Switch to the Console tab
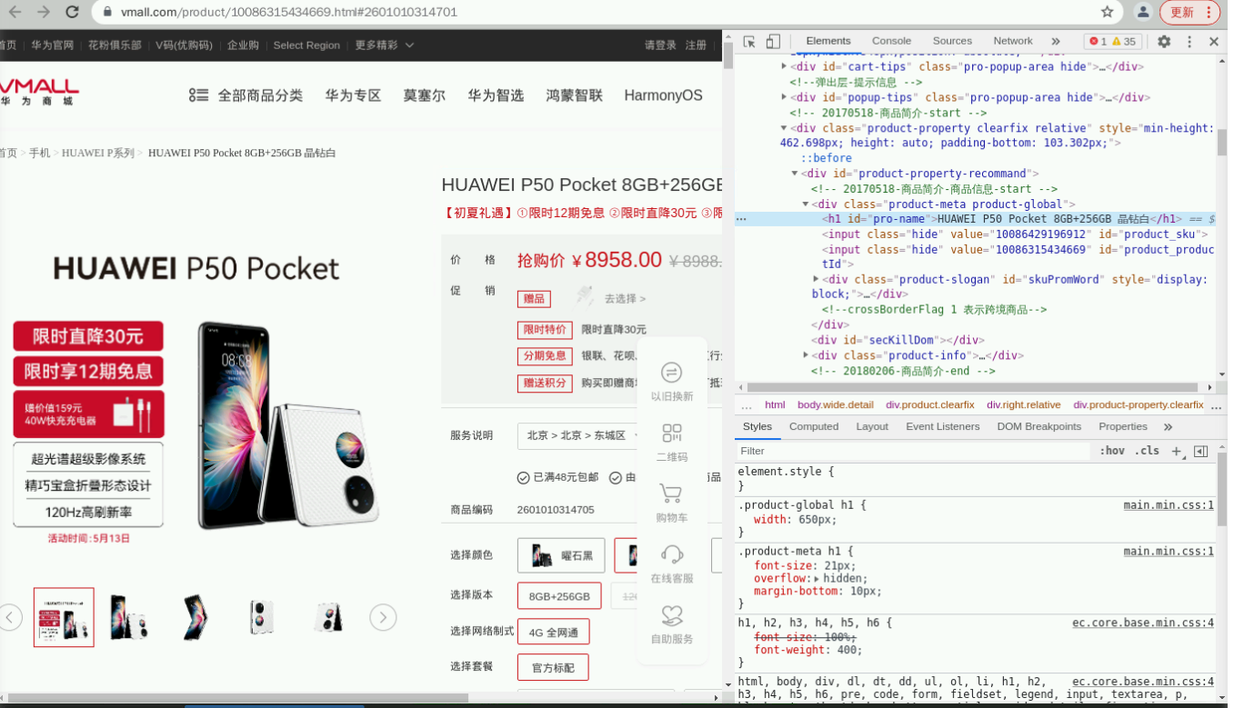Viewport: 1234px width, 708px height. click(891, 41)
